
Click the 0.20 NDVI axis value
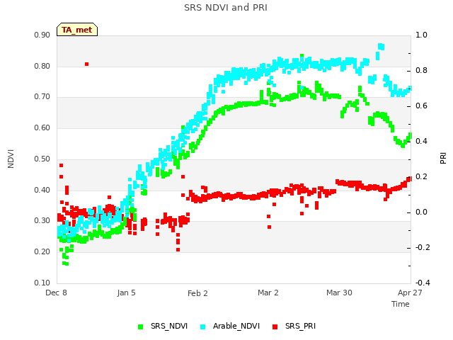pyautogui.click(x=42, y=252)
